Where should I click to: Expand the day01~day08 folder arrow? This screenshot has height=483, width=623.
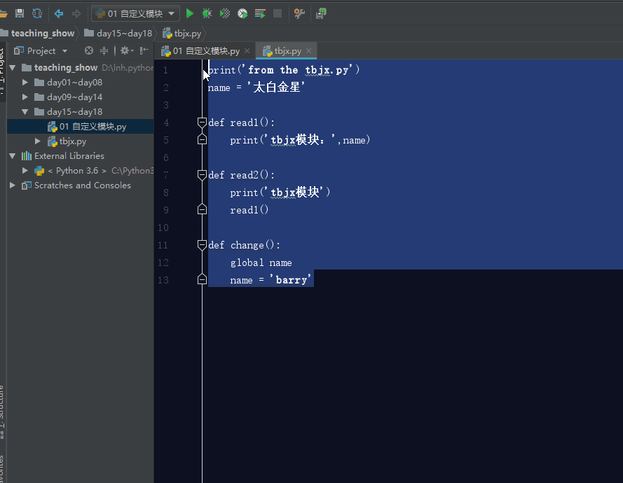(x=25, y=83)
